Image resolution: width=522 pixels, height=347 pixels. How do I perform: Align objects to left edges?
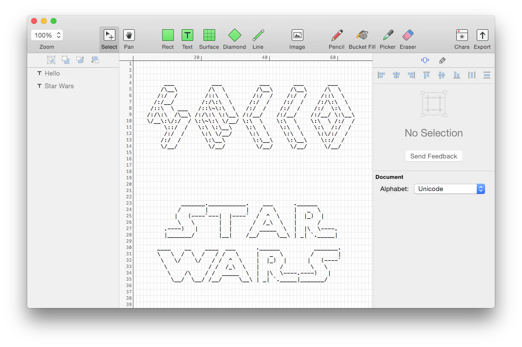click(x=381, y=75)
